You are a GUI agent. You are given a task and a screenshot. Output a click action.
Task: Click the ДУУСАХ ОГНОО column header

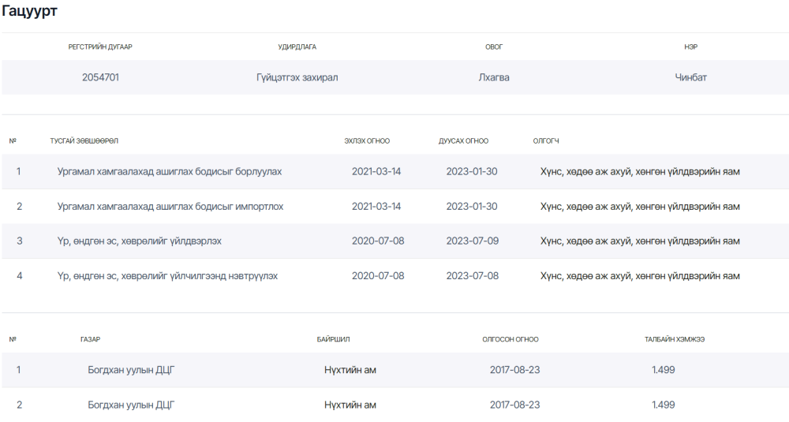pyautogui.click(x=463, y=141)
